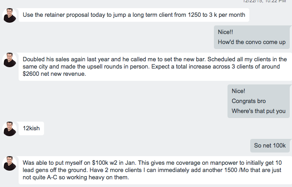This screenshot has width=292, height=187.
Task: Select the 'Doubled his sales again' message bubble
Action: pos(154,67)
